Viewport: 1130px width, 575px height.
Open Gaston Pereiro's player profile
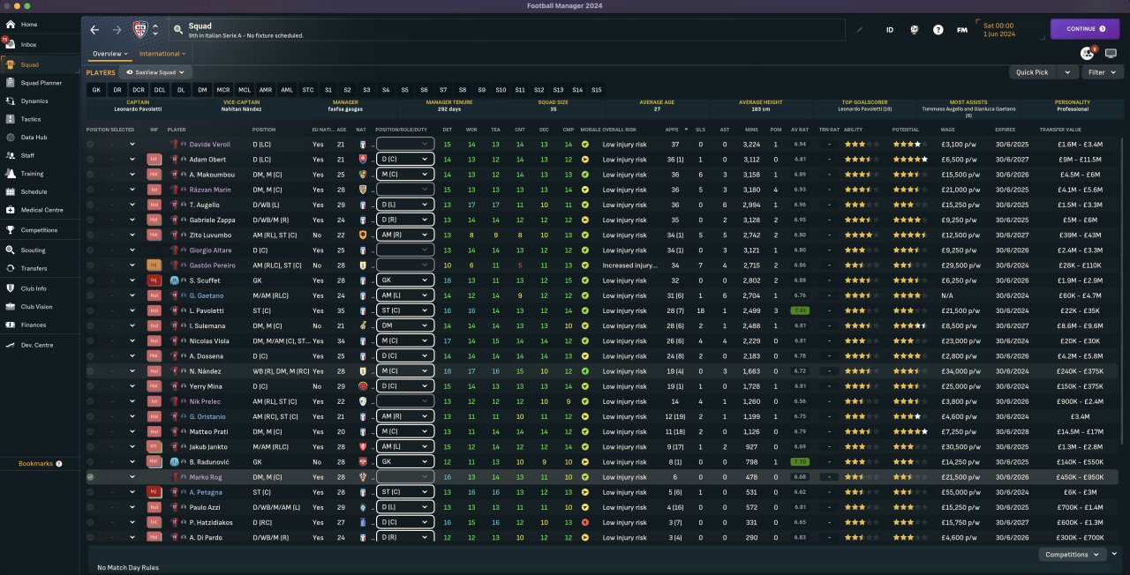click(211, 265)
